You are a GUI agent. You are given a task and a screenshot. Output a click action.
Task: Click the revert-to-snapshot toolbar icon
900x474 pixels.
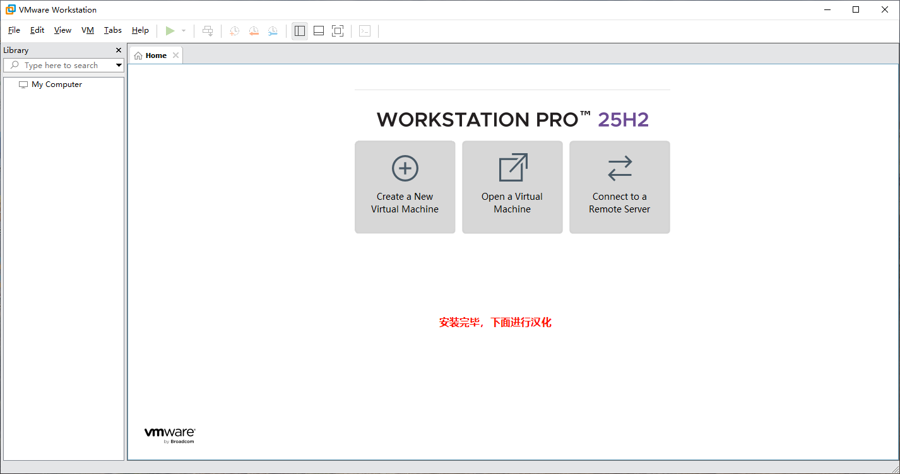point(254,30)
